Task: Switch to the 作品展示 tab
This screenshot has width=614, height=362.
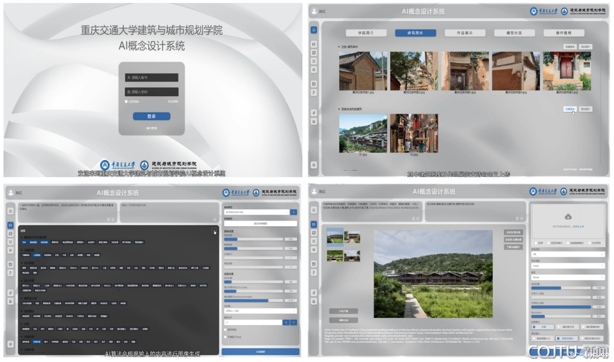Action: point(464,33)
